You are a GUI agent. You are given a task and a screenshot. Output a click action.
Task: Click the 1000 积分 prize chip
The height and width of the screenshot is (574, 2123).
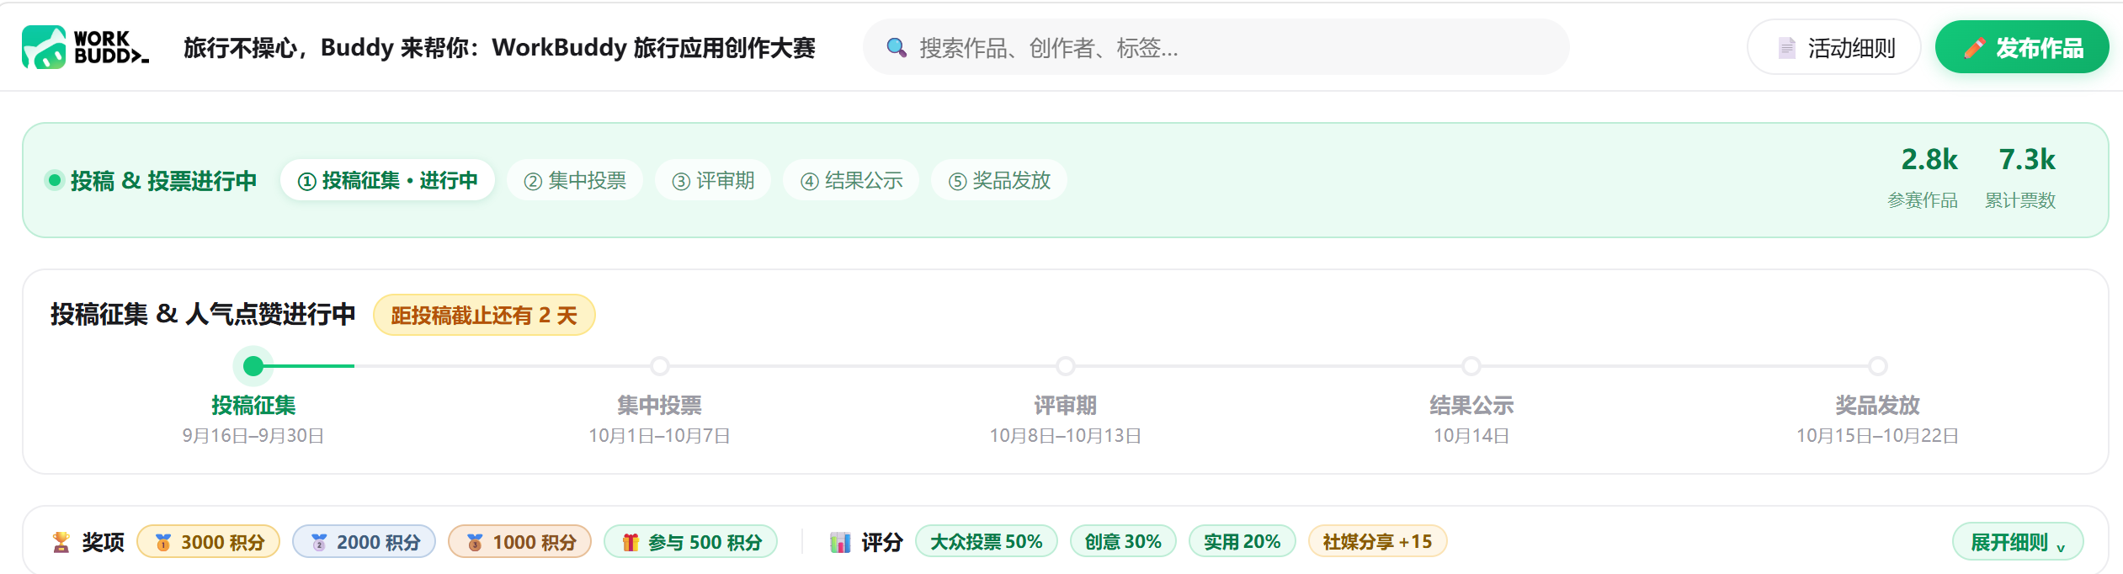[x=519, y=542]
